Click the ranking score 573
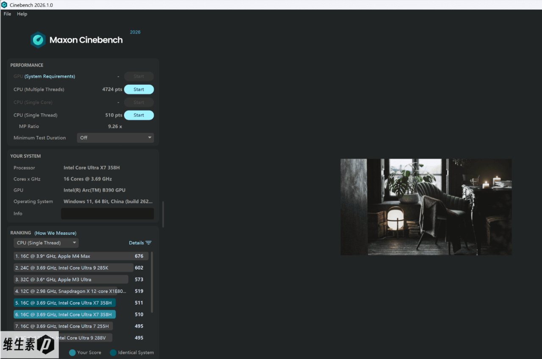Image resolution: width=542 pixels, height=359 pixels. [139, 279]
